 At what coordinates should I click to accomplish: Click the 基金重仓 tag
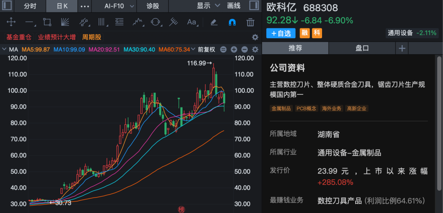pos(18,37)
